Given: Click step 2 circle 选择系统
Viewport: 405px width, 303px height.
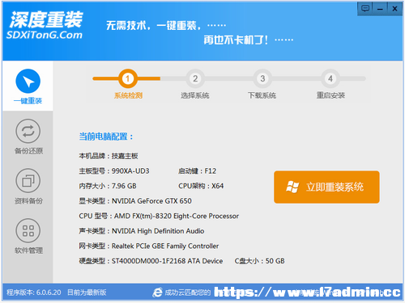Looking at the screenshot, I should (x=195, y=78).
